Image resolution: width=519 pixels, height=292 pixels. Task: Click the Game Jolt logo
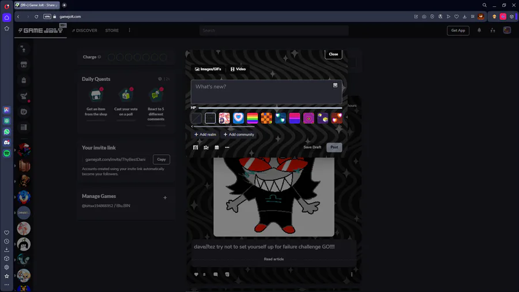click(x=40, y=31)
